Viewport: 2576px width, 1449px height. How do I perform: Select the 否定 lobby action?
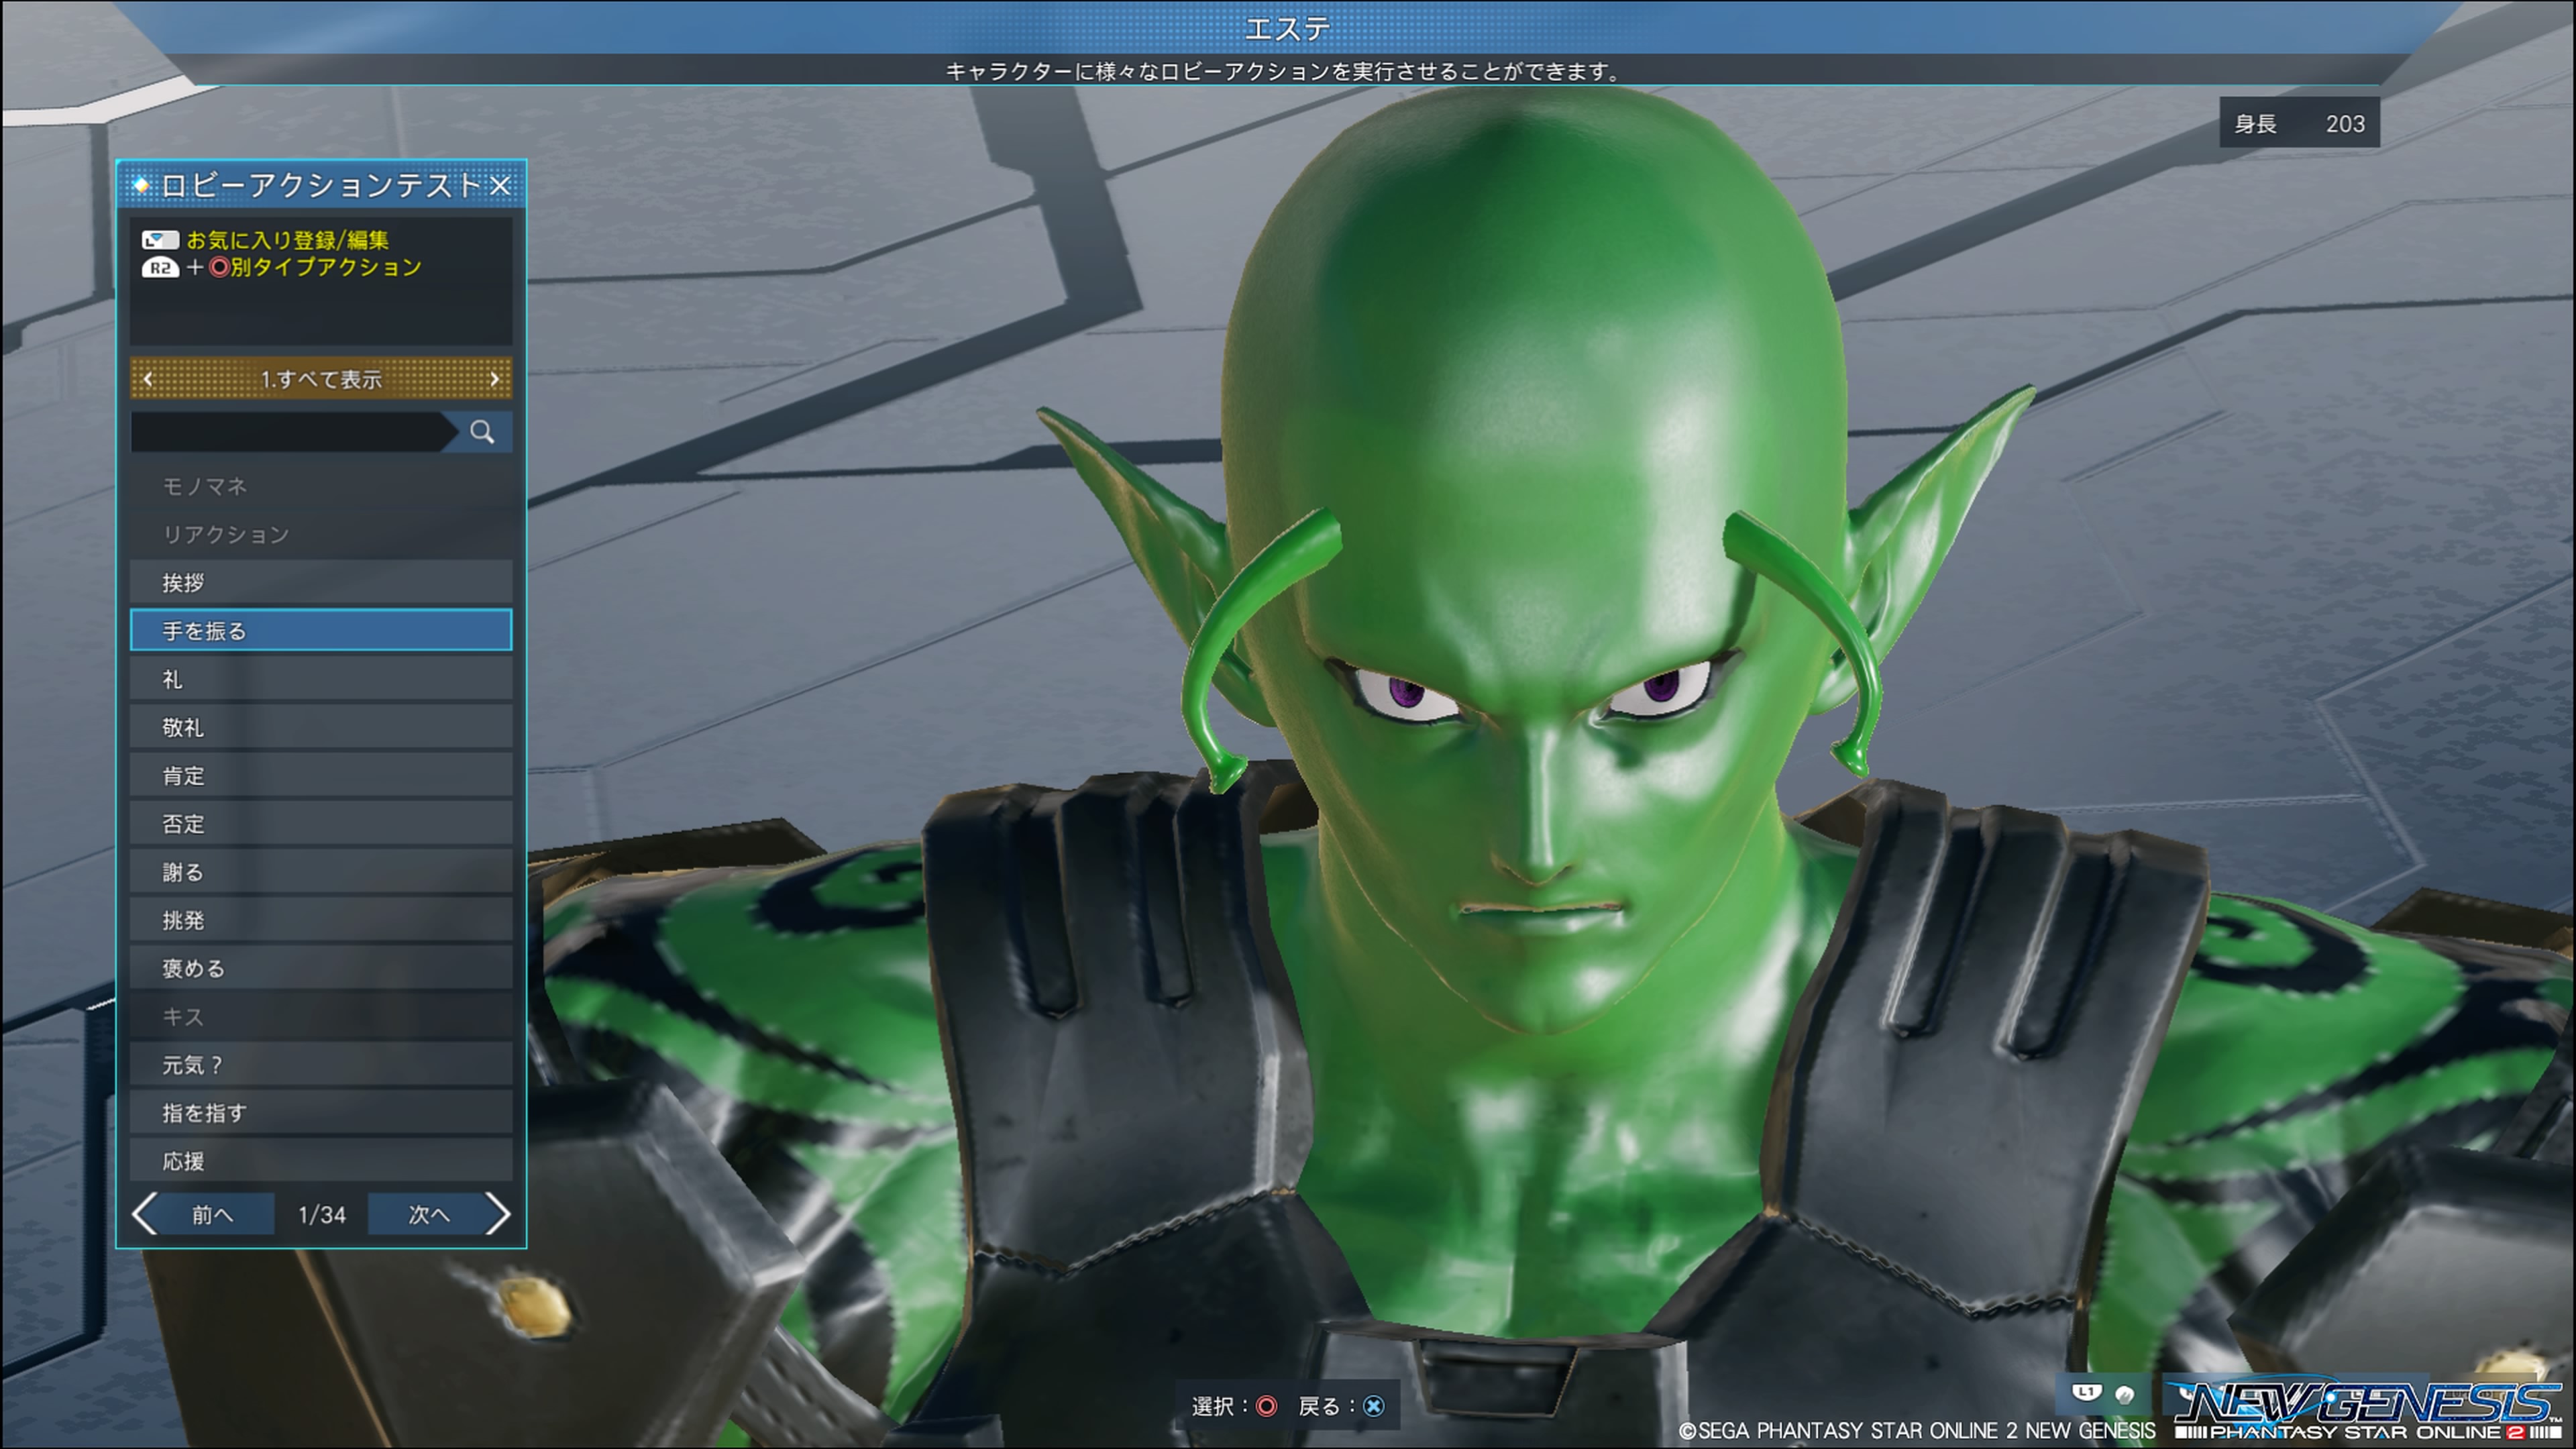point(321,823)
